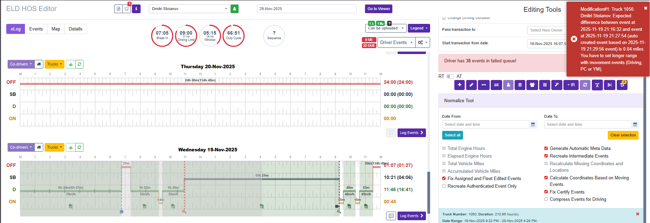Click the green driver profile icon
The height and width of the screenshot is (223, 650).
[x=234, y=9]
